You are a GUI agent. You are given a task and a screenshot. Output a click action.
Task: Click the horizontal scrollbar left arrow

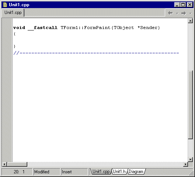(x=4, y=165)
